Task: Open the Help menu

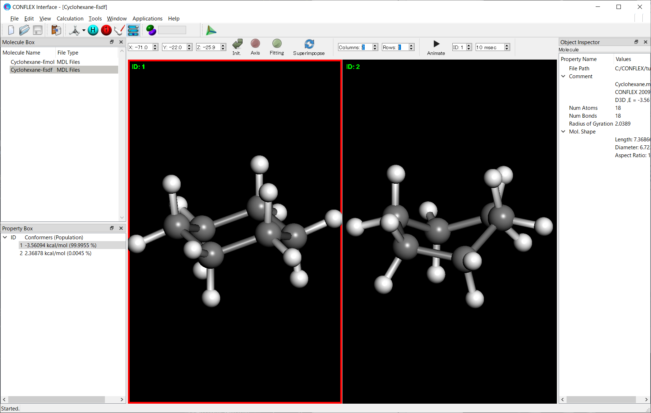Action: (174, 19)
